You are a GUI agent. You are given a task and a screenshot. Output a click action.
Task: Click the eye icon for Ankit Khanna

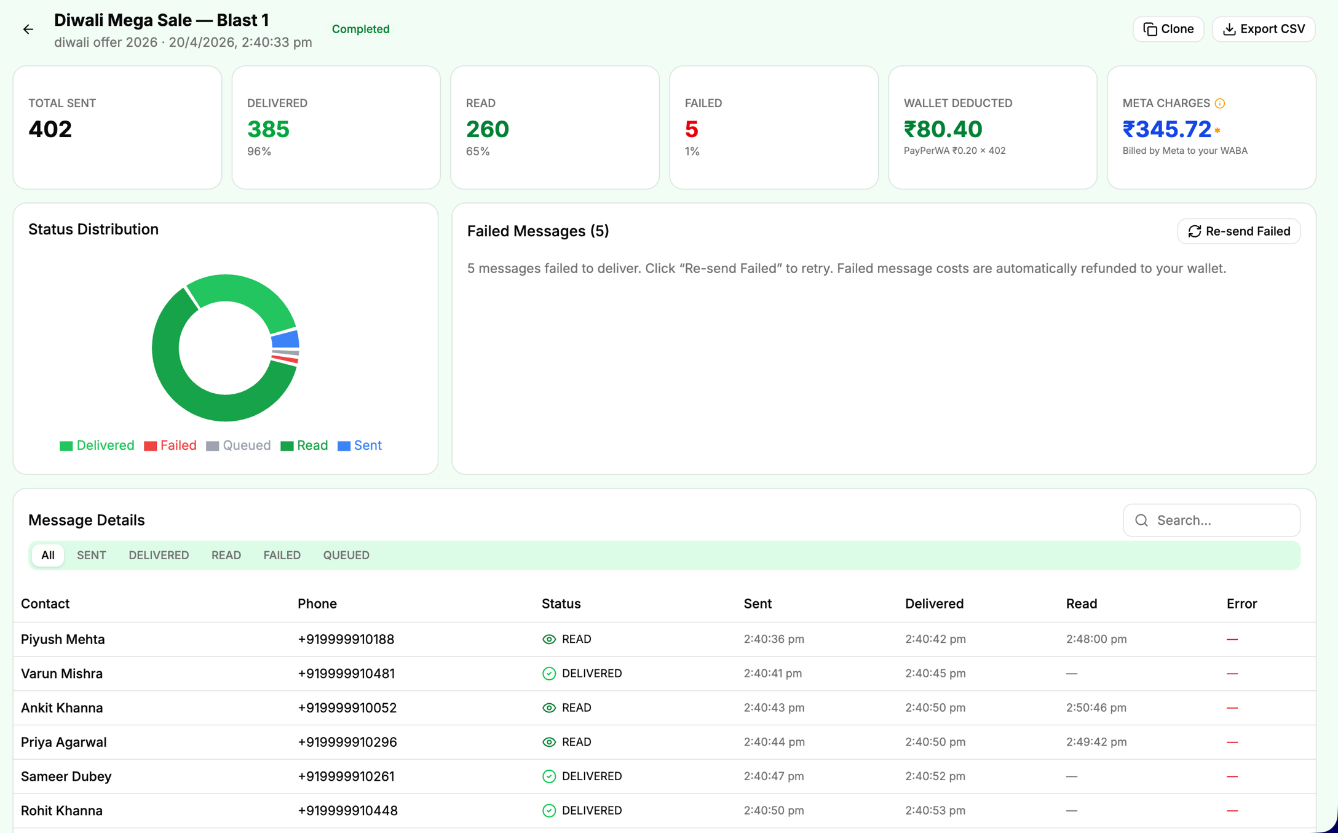(549, 708)
